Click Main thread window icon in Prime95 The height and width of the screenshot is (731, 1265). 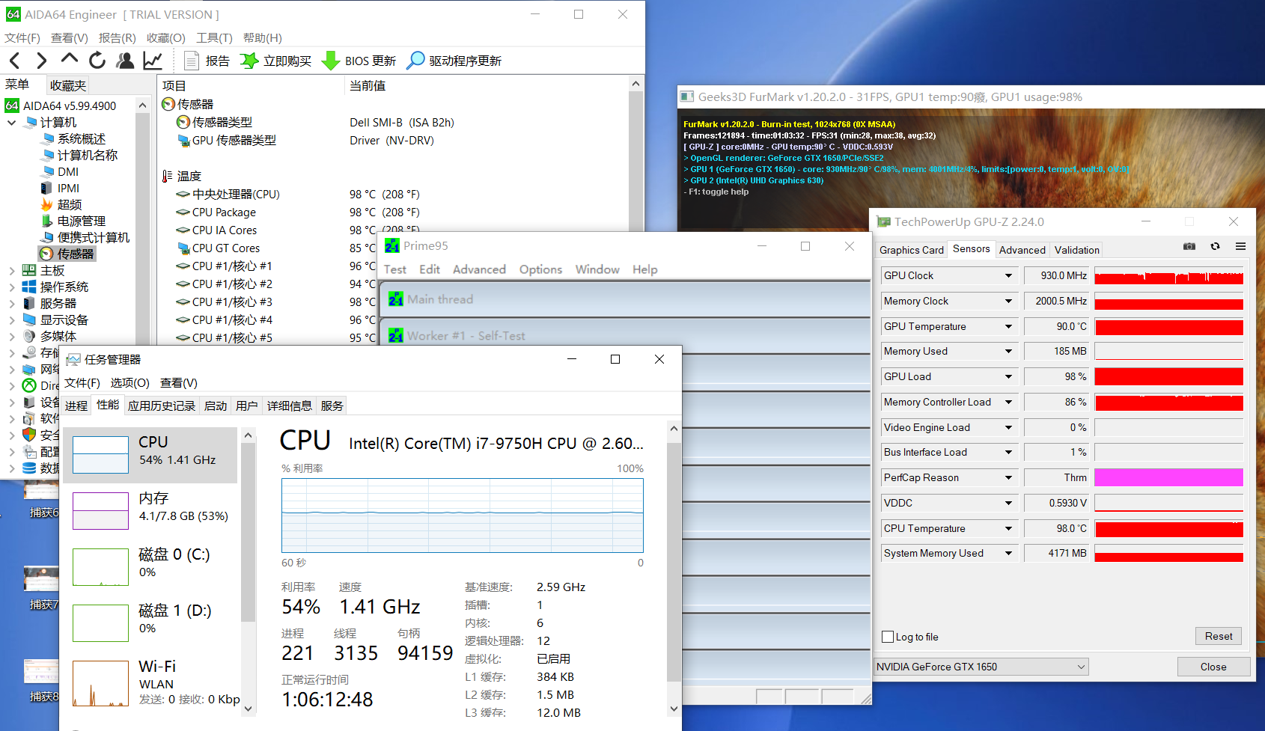pyautogui.click(x=396, y=299)
